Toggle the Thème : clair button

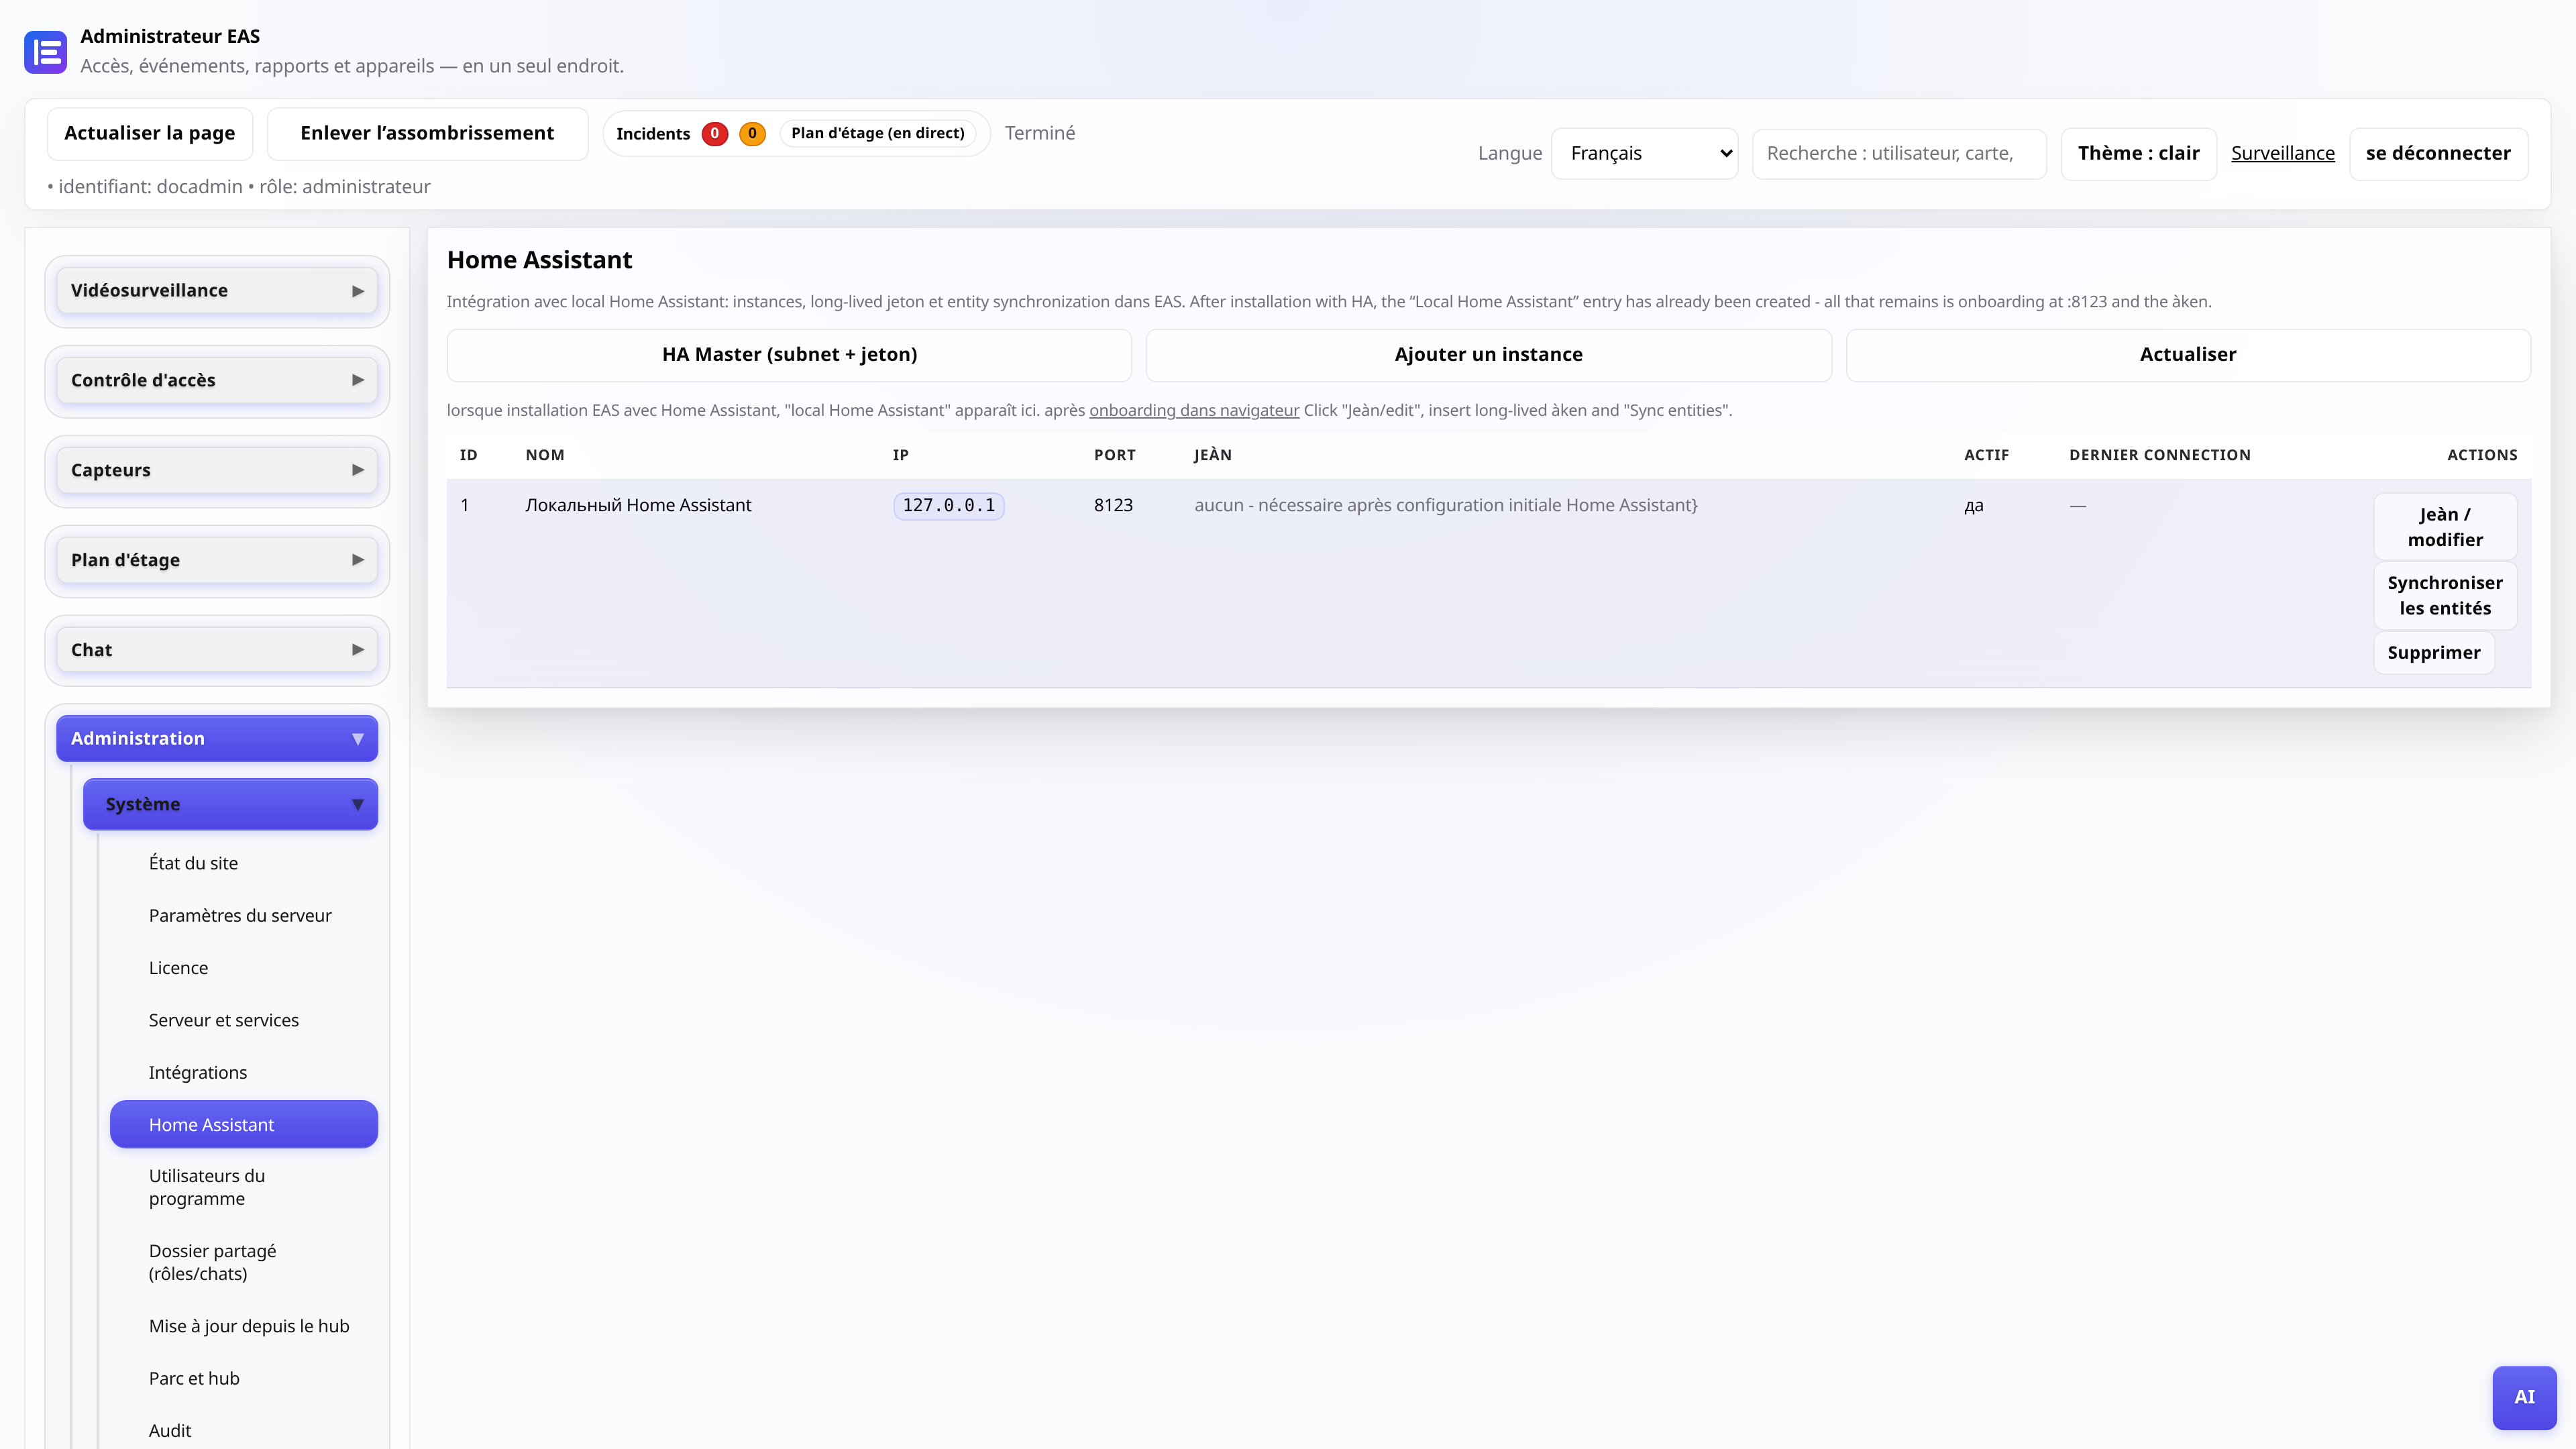pyautogui.click(x=2138, y=153)
